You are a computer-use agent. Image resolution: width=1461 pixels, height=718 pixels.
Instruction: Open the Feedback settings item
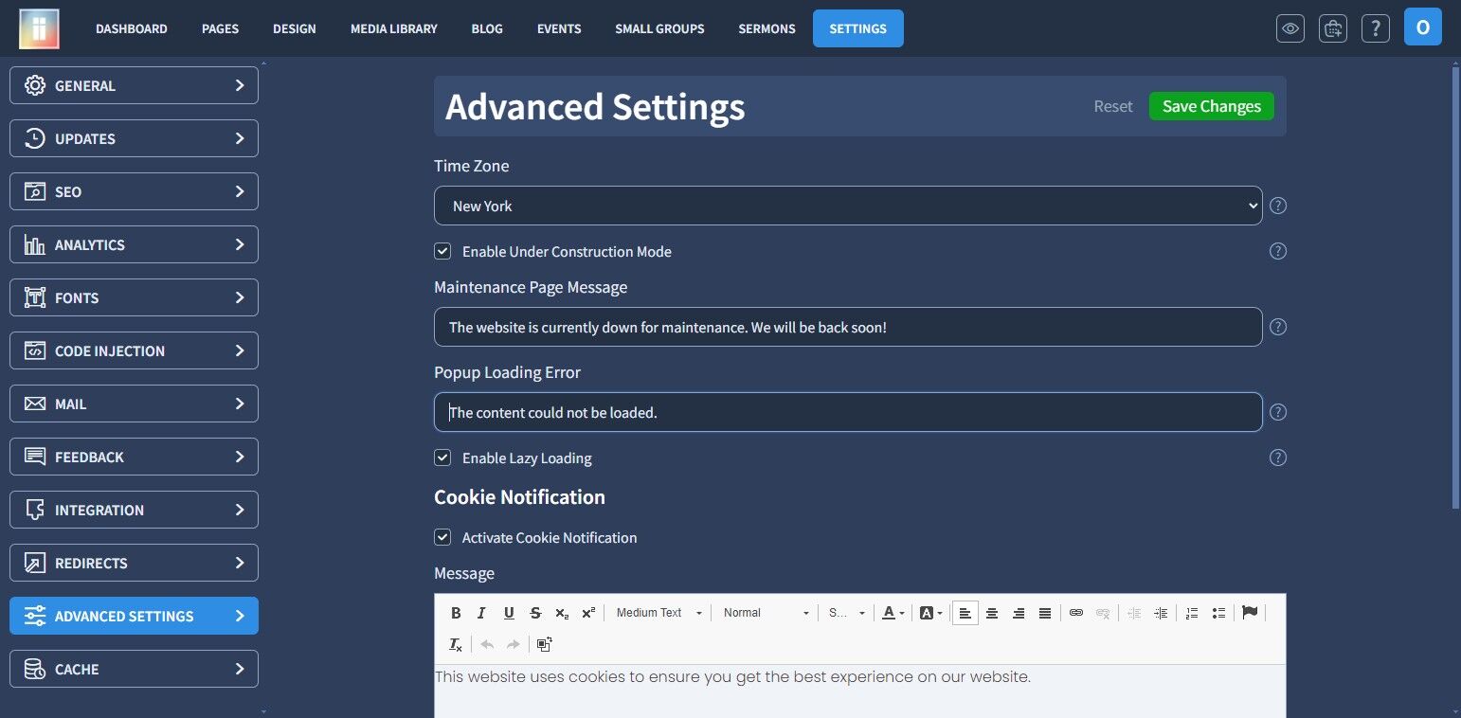click(x=134, y=457)
